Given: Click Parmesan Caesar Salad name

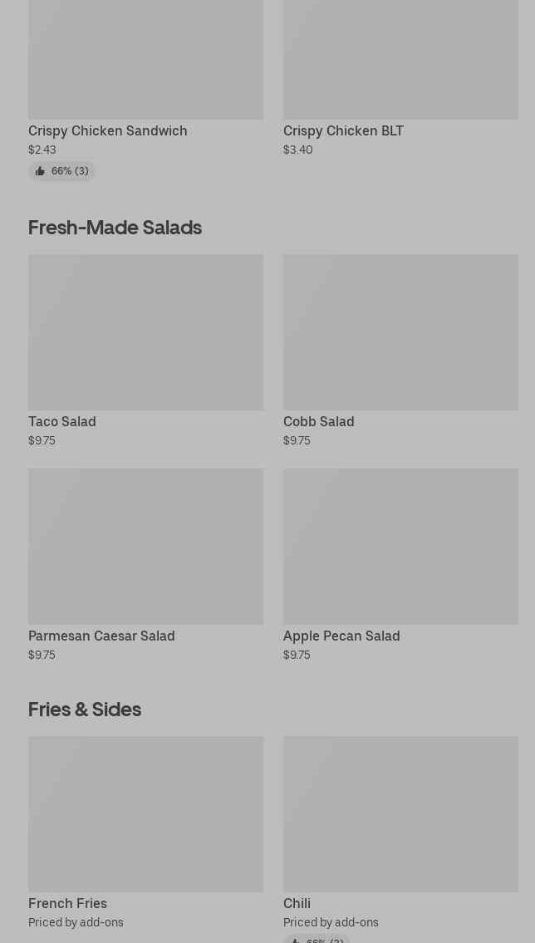Looking at the screenshot, I should 101,636.
